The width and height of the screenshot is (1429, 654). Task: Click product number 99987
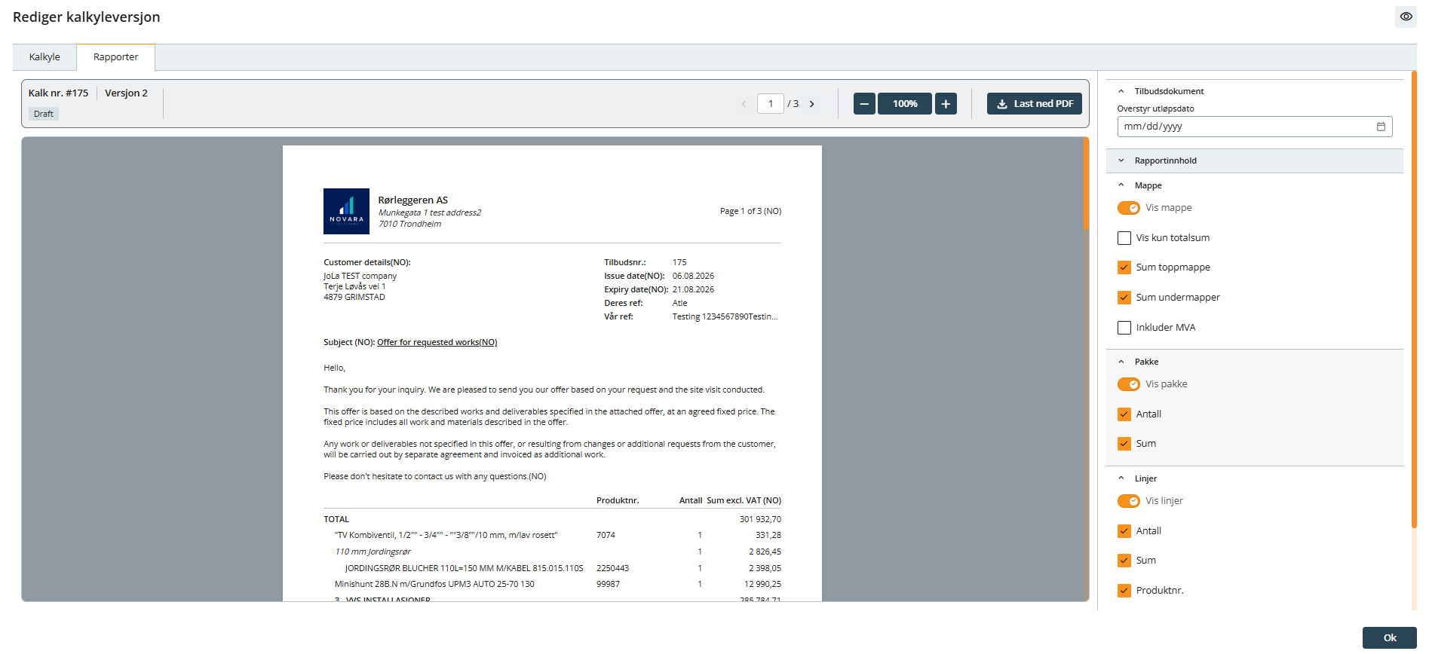(608, 585)
